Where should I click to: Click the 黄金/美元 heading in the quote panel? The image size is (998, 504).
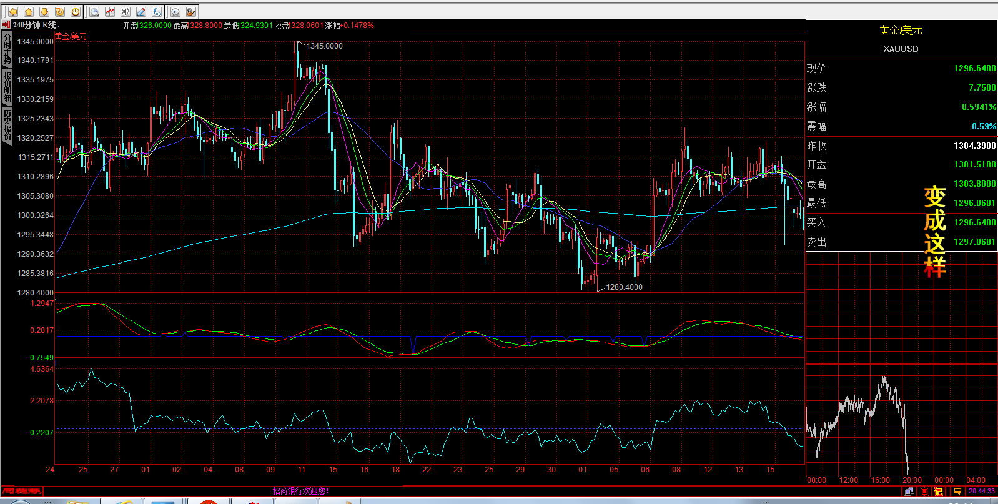901,30
